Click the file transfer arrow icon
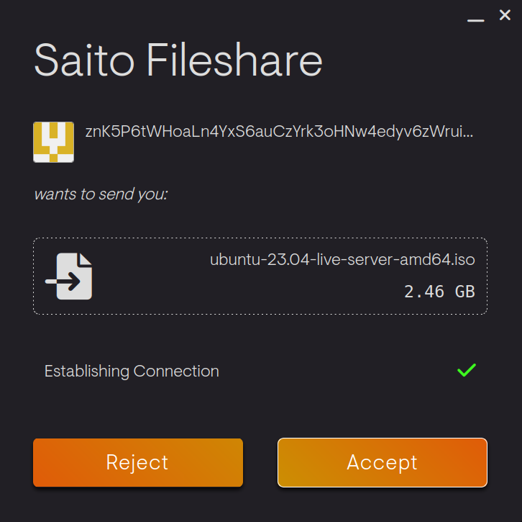522x522 pixels. (x=68, y=276)
